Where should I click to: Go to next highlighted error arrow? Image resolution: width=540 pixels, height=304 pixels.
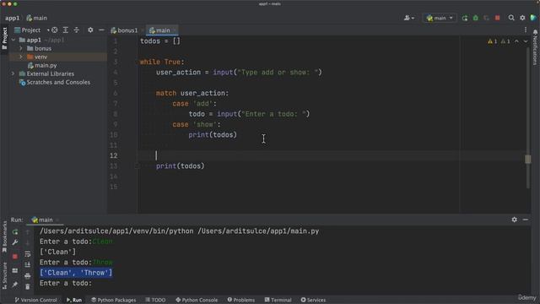pos(526,41)
